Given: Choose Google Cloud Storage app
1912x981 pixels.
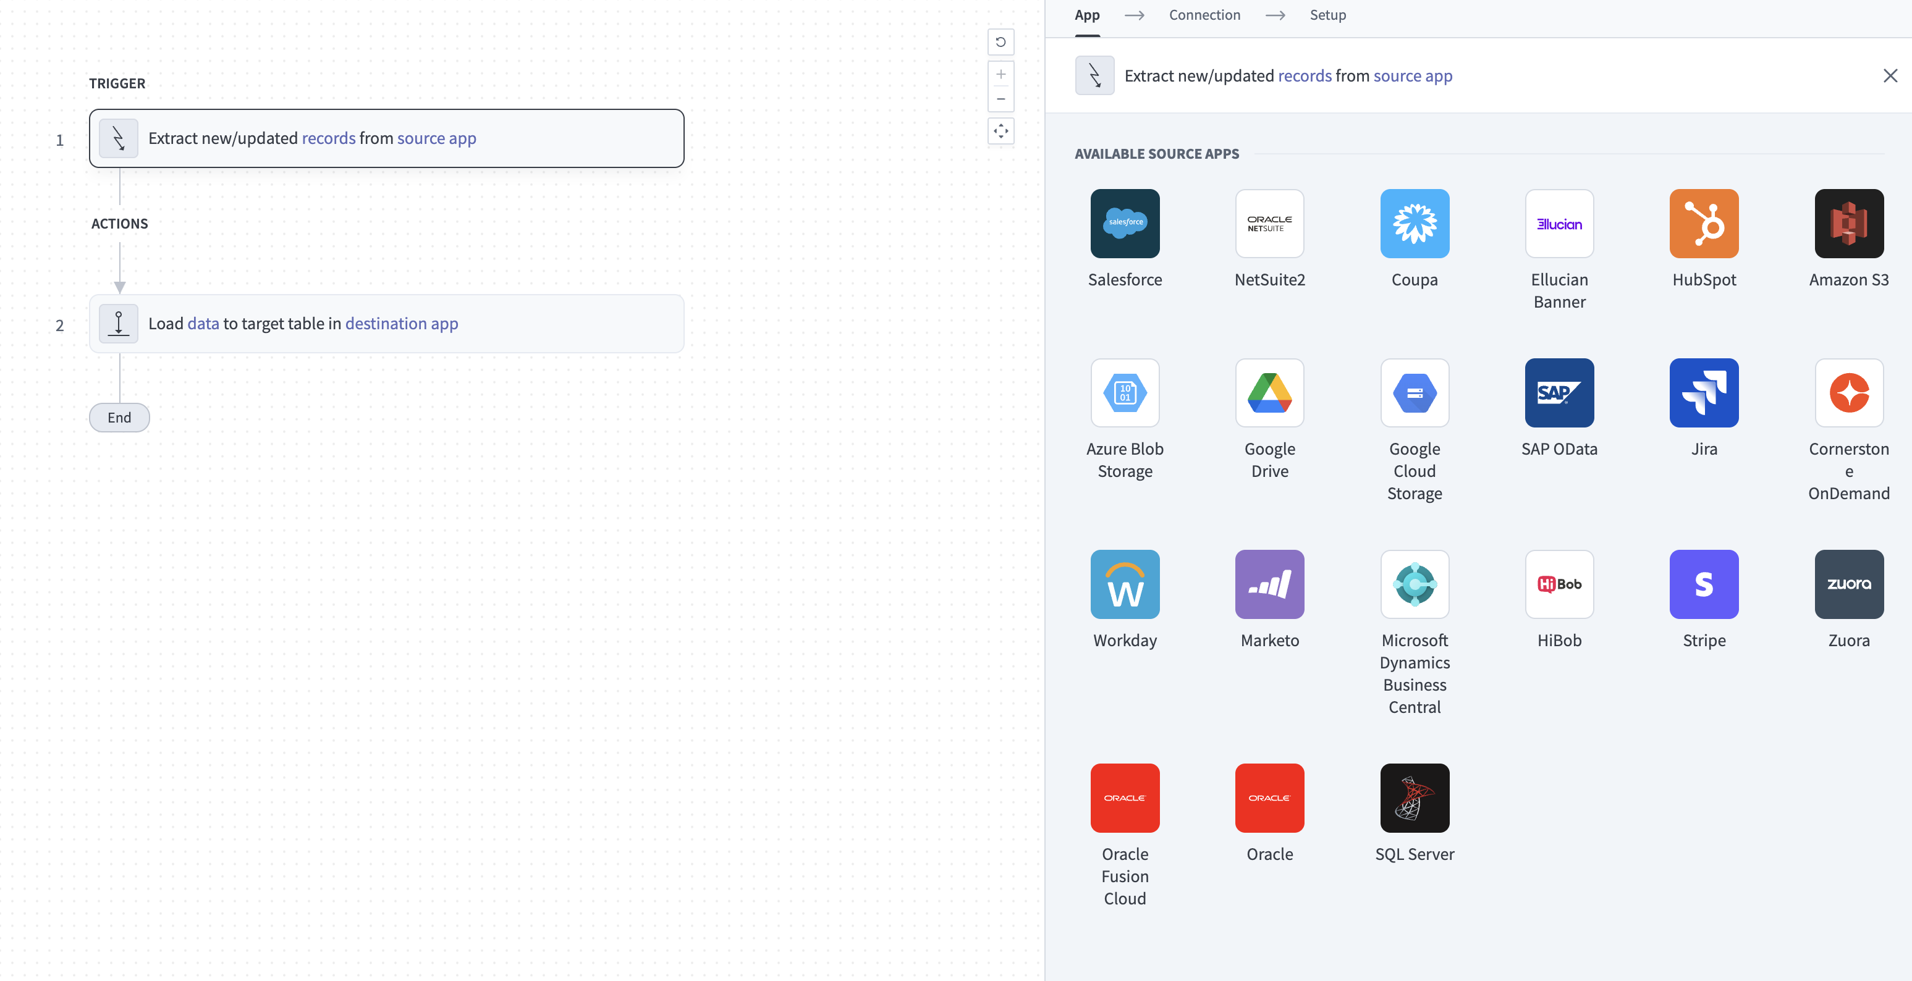Looking at the screenshot, I should click(1414, 392).
